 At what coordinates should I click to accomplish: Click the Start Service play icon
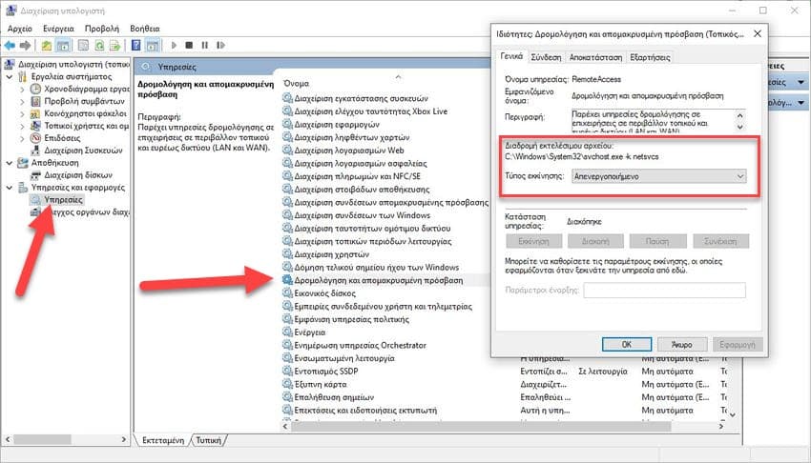coord(174,46)
